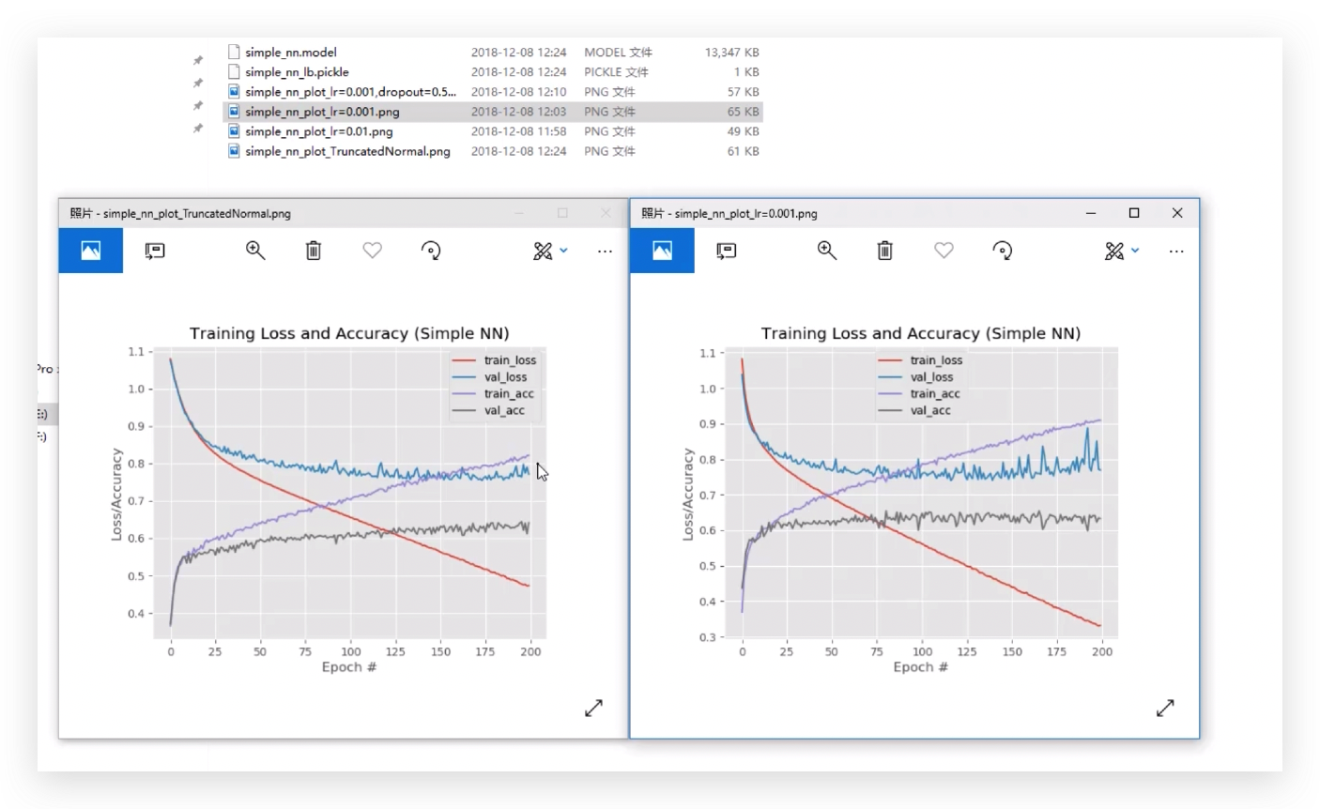Click the 2018-12-08 12:03 date cell
The image size is (1320, 809).
pos(518,112)
